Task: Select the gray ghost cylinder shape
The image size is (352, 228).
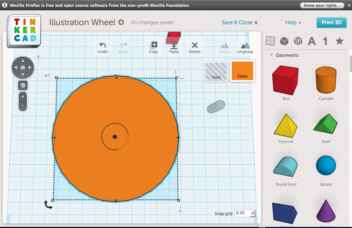Action: point(216,107)
